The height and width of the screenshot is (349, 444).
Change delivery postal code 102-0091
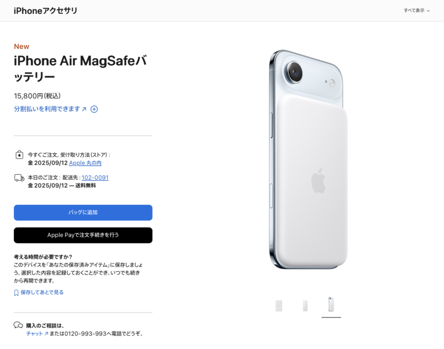(x=95, y=178)
